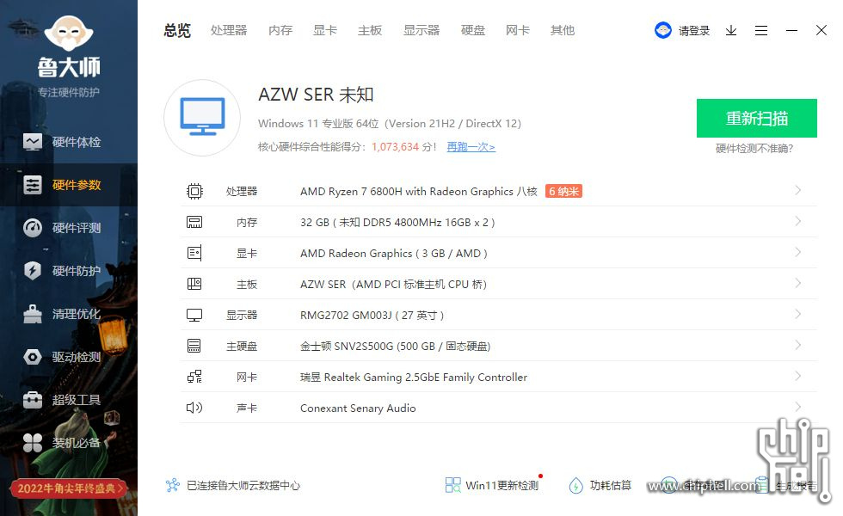Viewport: 843px width, 516px height.
Task: Click AMD Radeon Graphics text
Action: point(394,253)
